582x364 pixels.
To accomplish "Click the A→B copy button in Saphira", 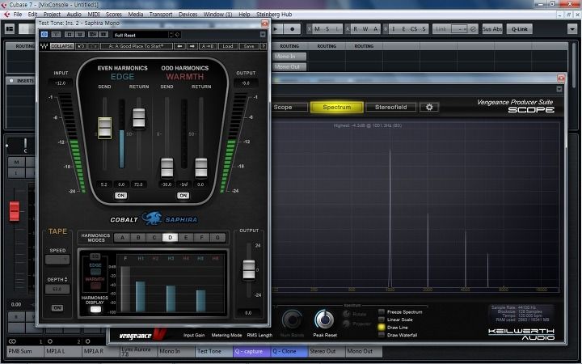I will (x=208, y=46).
